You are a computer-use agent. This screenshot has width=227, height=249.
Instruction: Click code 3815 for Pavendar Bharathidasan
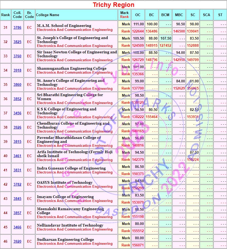17,142
